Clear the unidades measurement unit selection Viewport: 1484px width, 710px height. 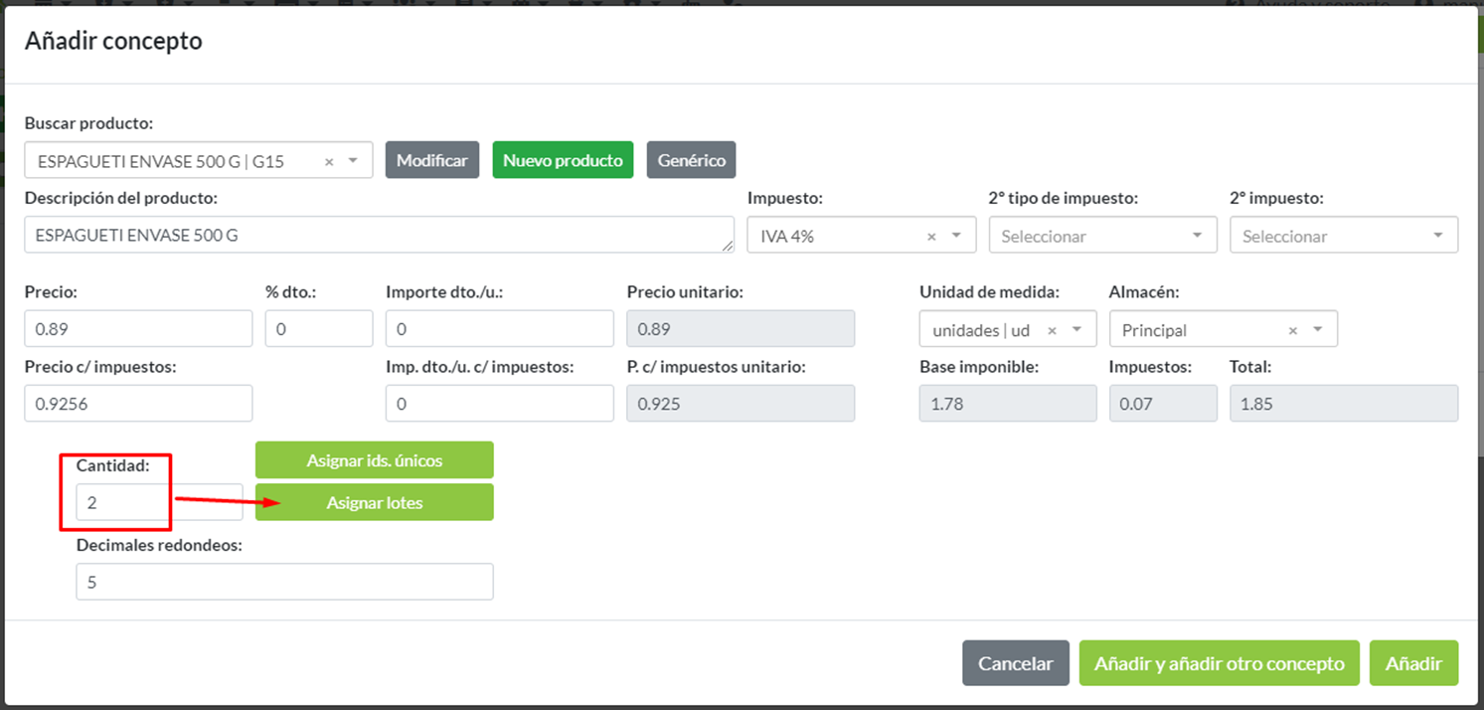pos(1052,330)
